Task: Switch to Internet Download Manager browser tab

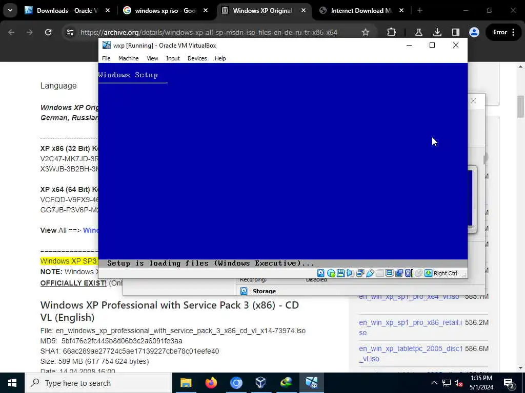Action: click(361, 10)
